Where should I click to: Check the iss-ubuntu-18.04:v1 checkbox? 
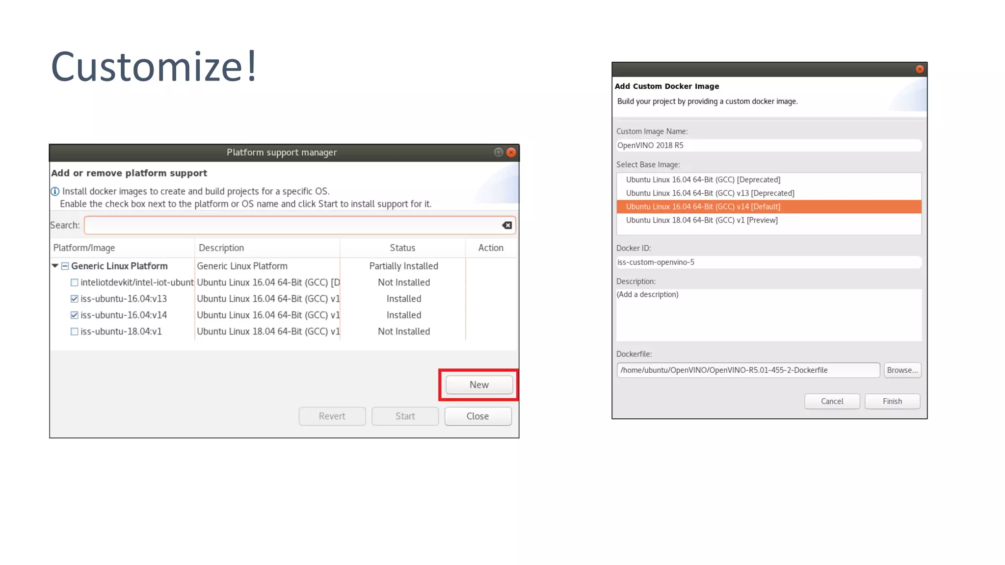[74, 332]
